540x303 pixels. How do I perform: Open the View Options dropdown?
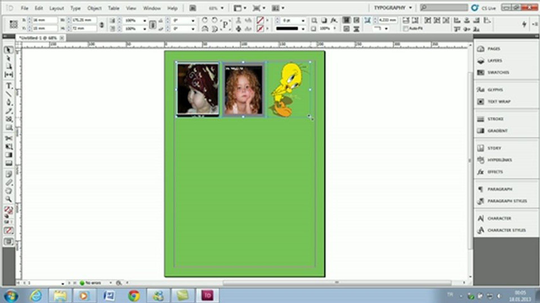click(240, 8)
